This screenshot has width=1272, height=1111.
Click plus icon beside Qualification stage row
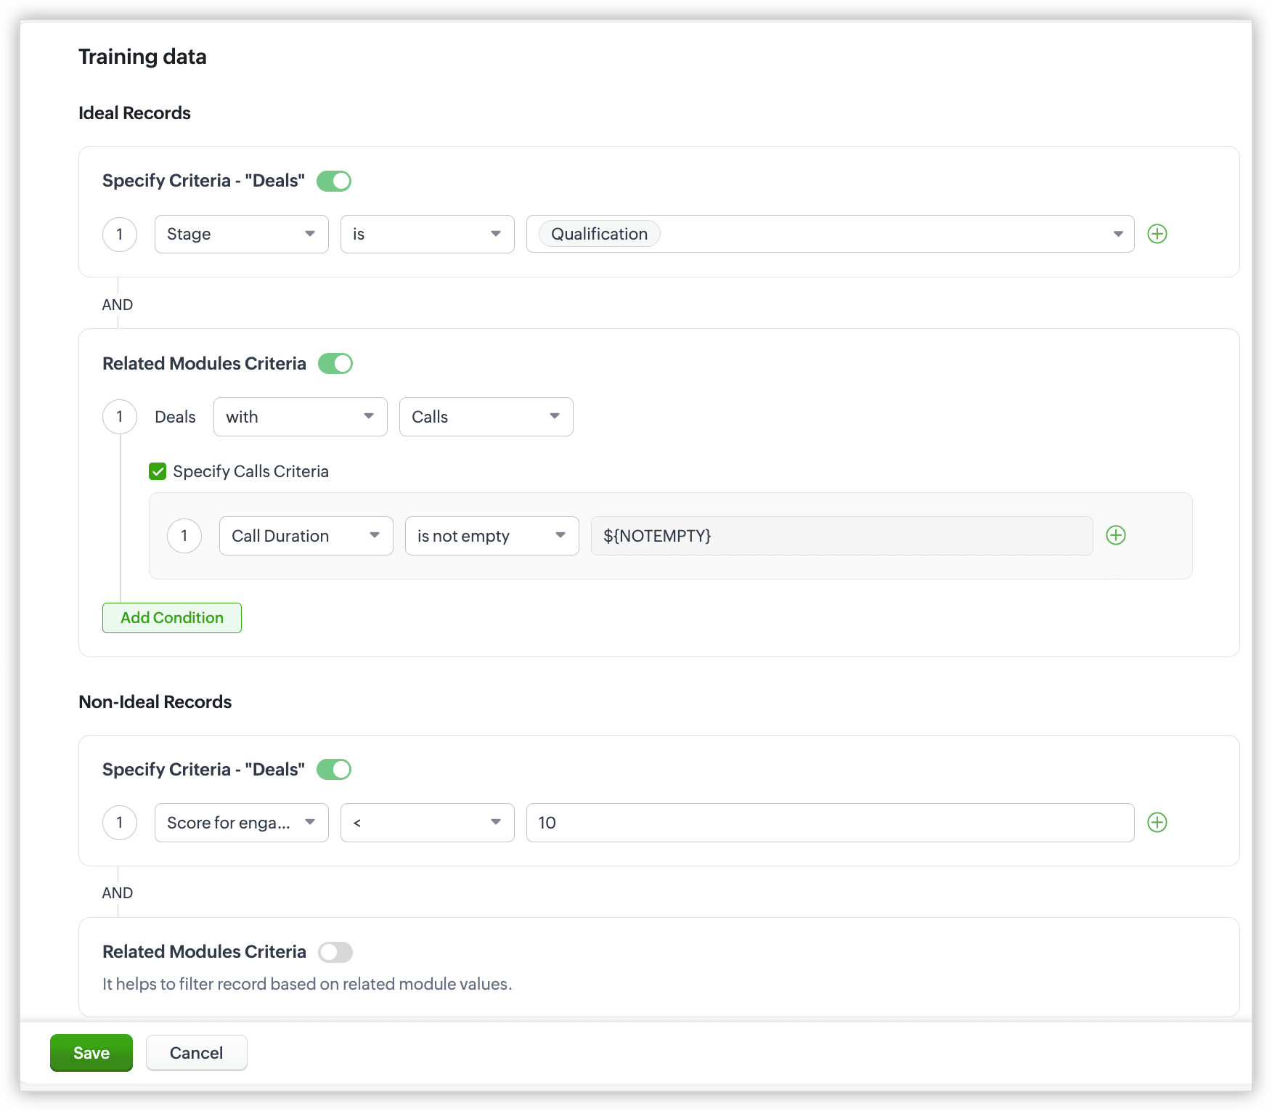[1157, 234]
